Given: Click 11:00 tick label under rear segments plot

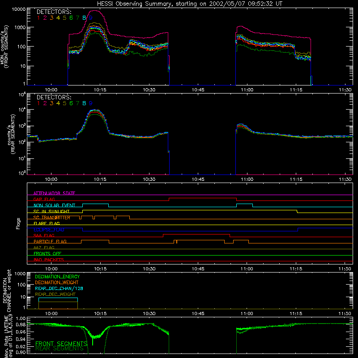Looking at the screenshot, I should pyautogui.click(x=247, y=179).
